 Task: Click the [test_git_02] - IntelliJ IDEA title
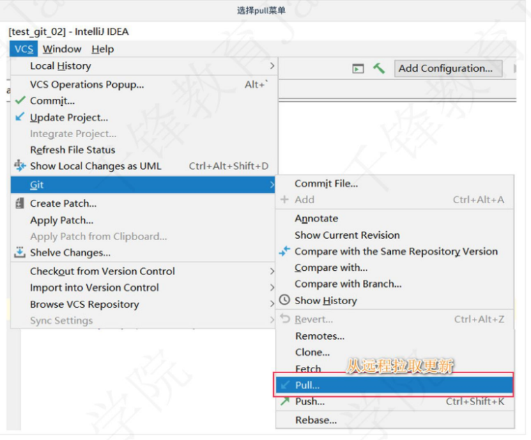[x=69, y=31]
